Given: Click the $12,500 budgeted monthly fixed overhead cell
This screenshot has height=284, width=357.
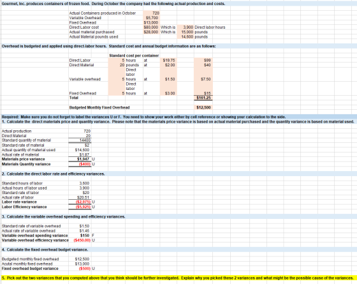Looking at the screenshot, I should click(x=203, y=107).
